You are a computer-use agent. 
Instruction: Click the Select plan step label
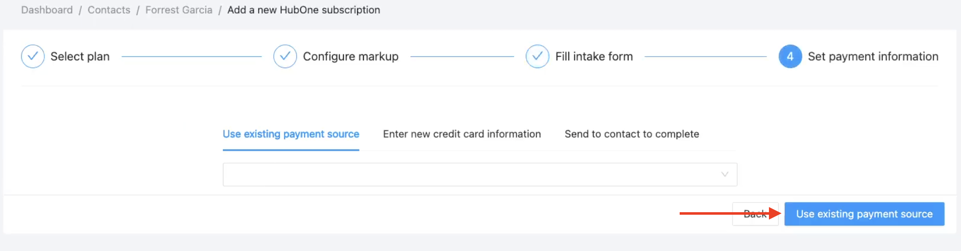80,56
